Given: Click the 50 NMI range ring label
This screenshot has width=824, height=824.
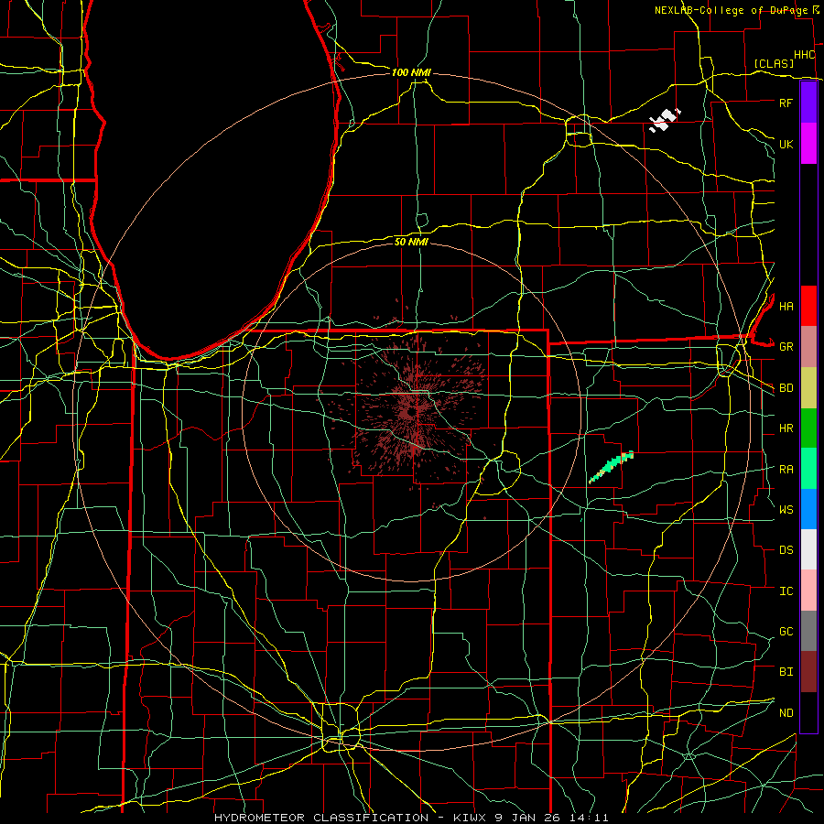Looking at the screenshot, I should [x=411, y=242].
